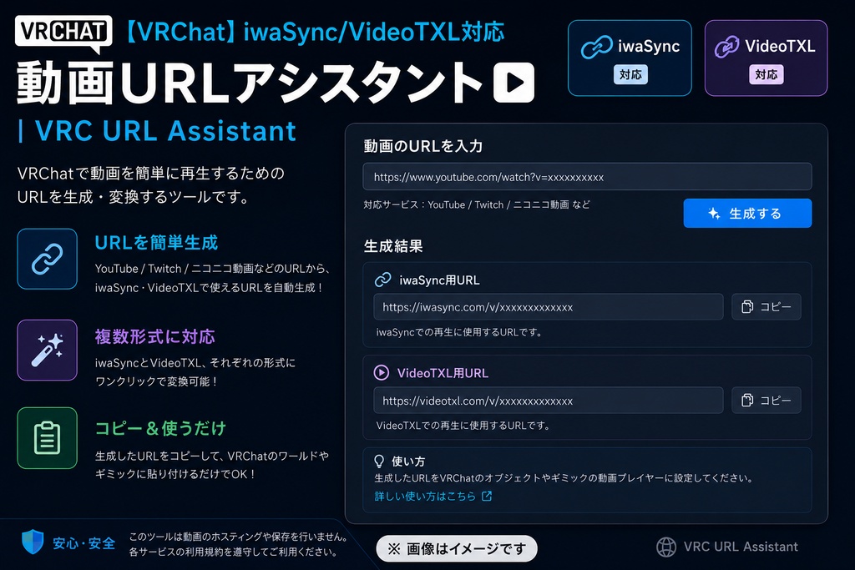The width and height of the screenshot is (855, 570).
Task: Select the iwaSync 対応 badge label
Action: point(631,74)
